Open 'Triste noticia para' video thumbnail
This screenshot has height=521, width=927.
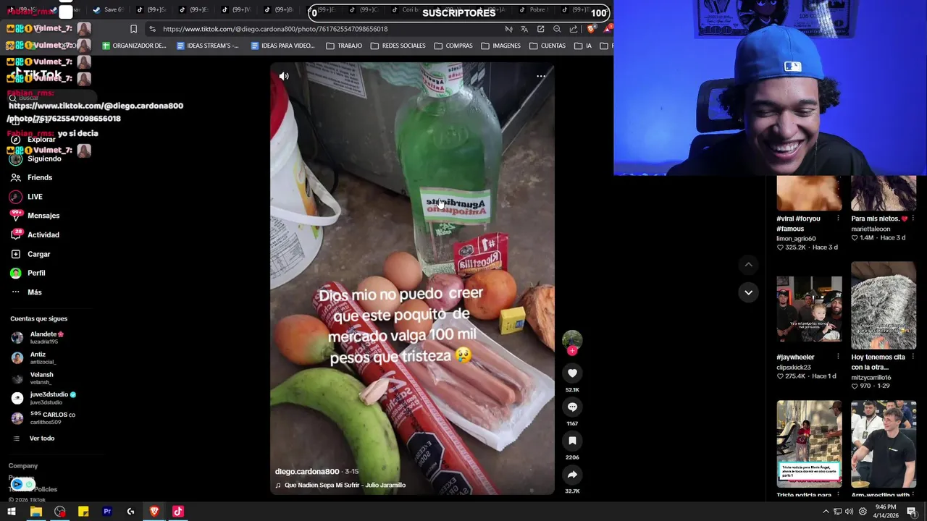[x=809, y=444]
